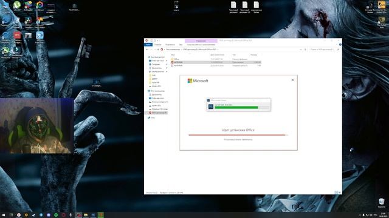Screen dimensions: 389x218
Task: Open the colorful pinwheel desktop shortcut
Action: point(29,5)
